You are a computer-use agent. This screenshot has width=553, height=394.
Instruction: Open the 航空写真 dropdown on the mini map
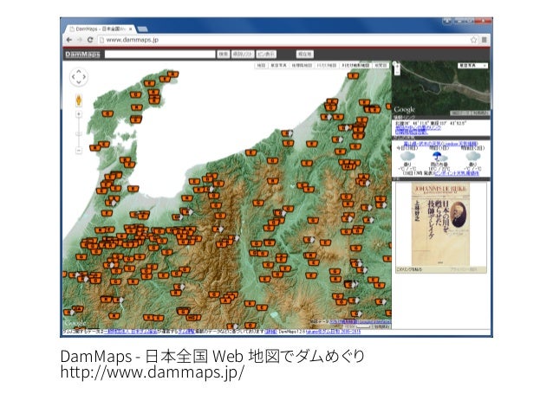[x=472, y=66]
